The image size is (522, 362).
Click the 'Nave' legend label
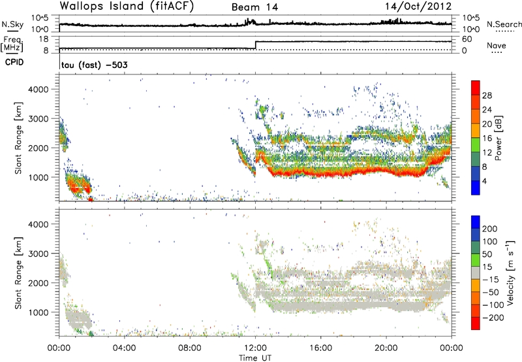click(x=497, y=46)
